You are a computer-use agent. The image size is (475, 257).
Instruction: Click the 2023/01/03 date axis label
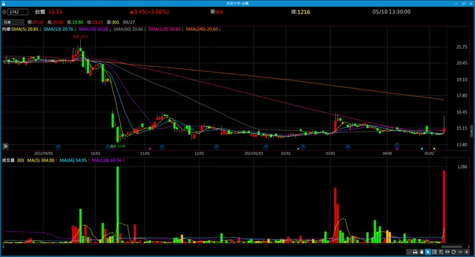pyautogui.click(x=254, y=154)
